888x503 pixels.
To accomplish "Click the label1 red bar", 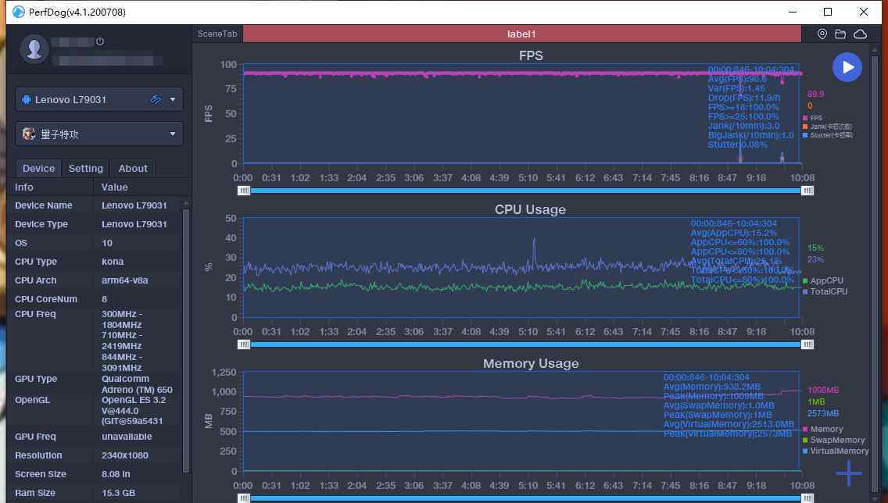I will 521,34.
